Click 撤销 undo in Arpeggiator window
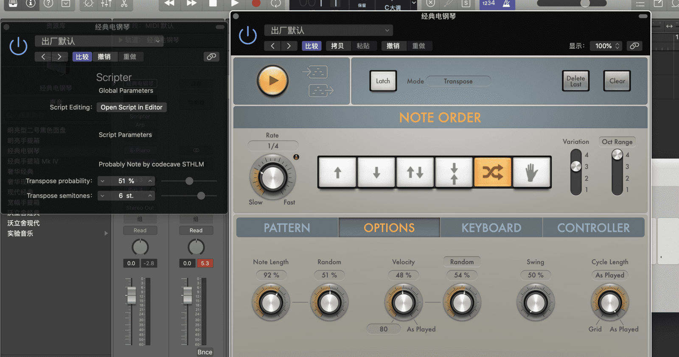 tap(393, 46)
